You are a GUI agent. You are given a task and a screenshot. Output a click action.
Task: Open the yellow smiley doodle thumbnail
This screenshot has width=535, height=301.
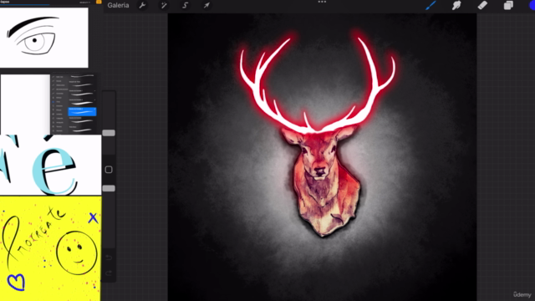50,248
